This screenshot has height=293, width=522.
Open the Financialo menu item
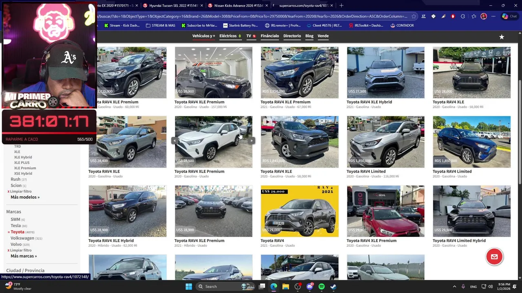tap(270, 36)
